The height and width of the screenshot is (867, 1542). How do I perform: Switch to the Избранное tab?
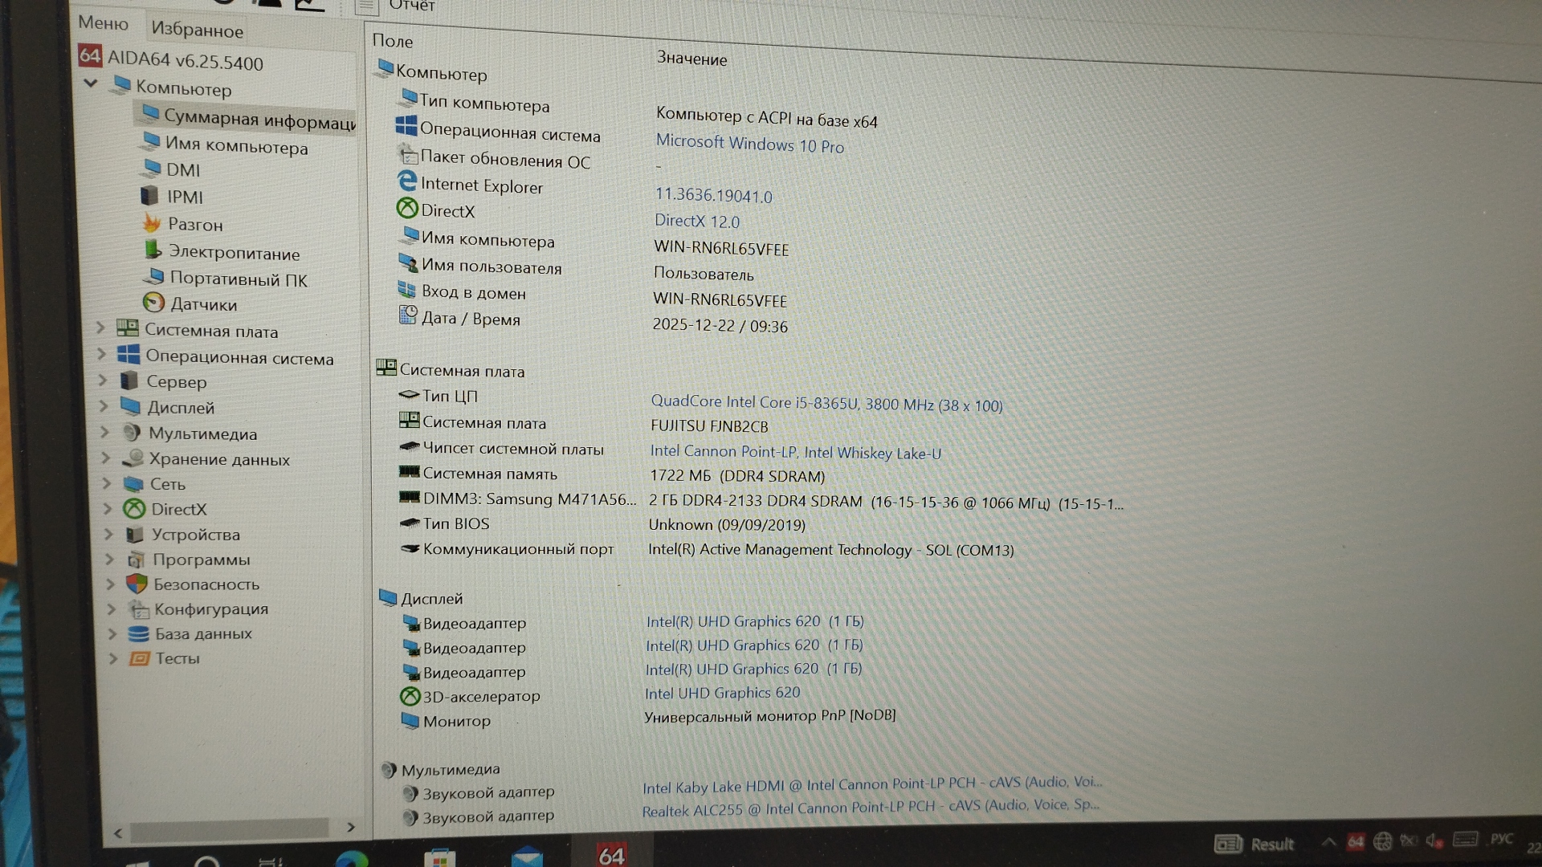pos(197,30)
